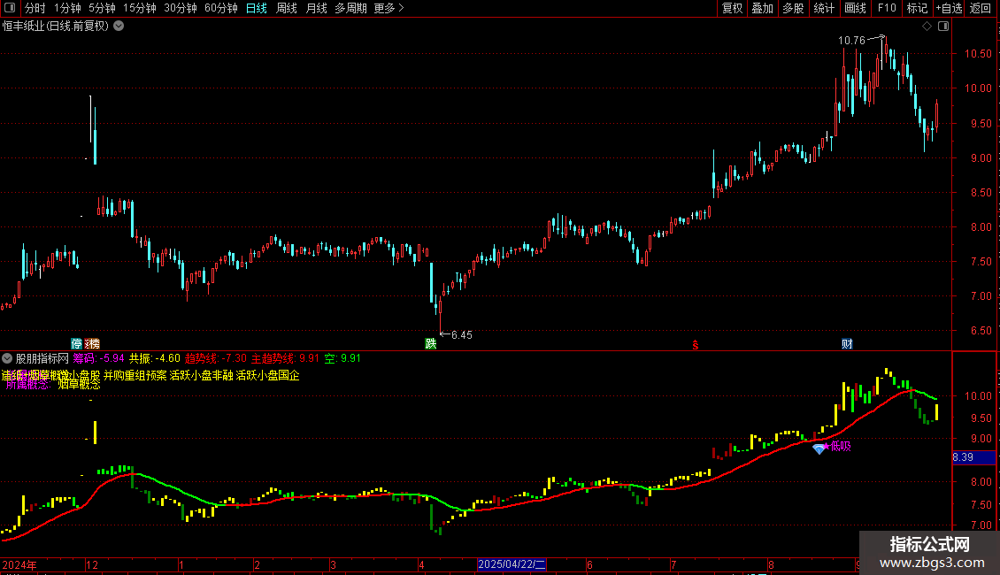The height and width of the screenshot is (575, 1000).
Task: Click the 2024年 time axis label
Action: coord(19,564)
